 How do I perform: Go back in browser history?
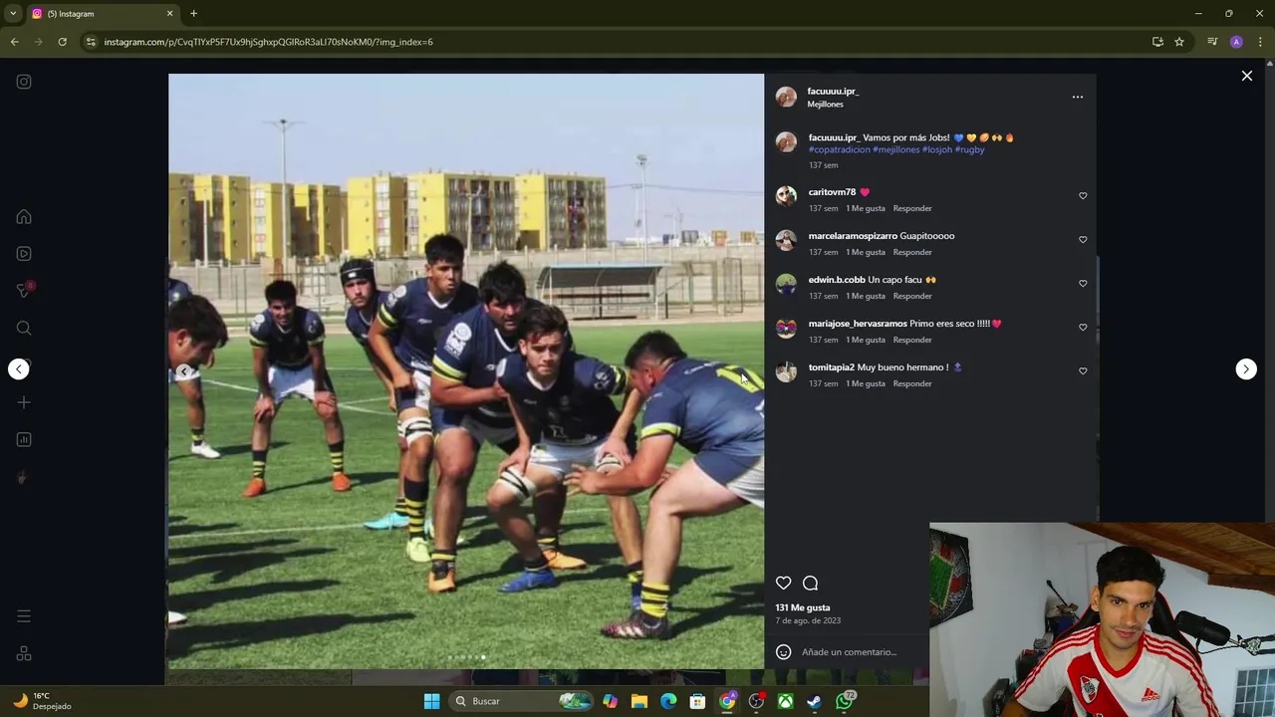[x=14, y=42]
